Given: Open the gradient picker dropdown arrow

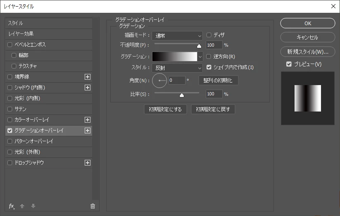Looking at the screenshot, I should (x=200, y=57).
